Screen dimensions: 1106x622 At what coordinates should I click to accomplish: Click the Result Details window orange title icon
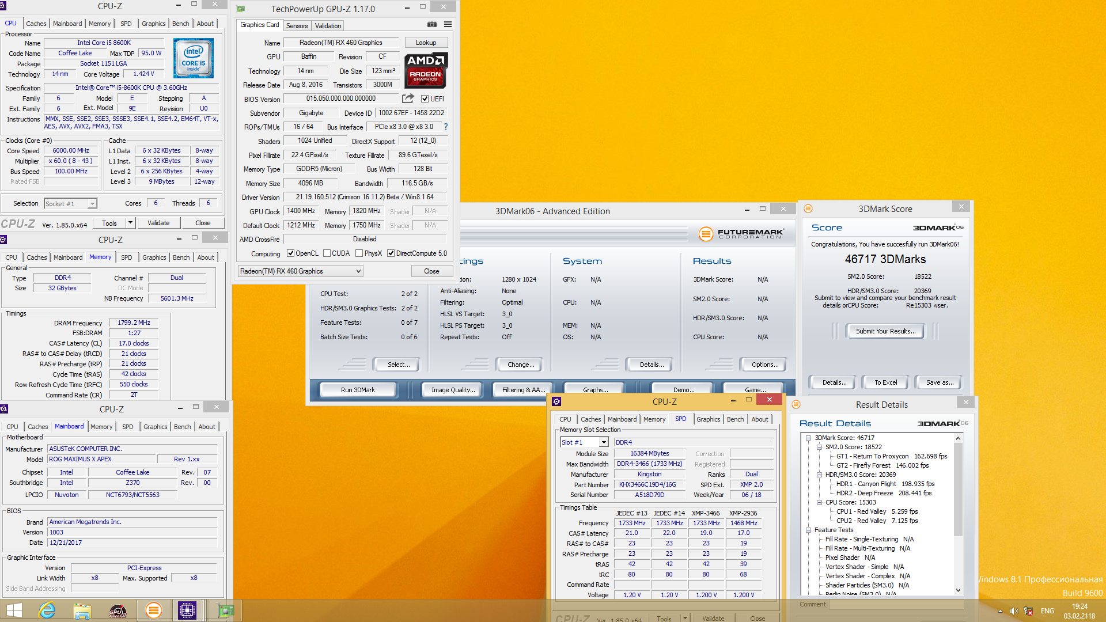click(796, 404)
